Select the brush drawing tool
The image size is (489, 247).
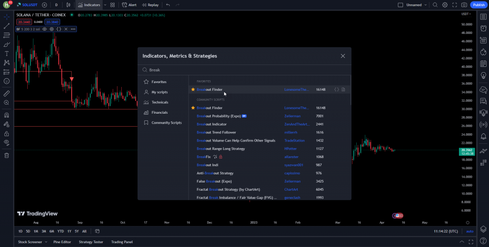click(x=7, y=44)
